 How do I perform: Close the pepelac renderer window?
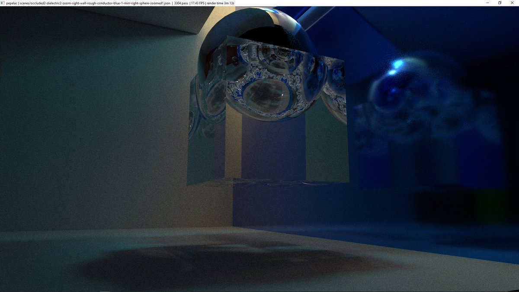pyautogui.click(x=512, y=3)
